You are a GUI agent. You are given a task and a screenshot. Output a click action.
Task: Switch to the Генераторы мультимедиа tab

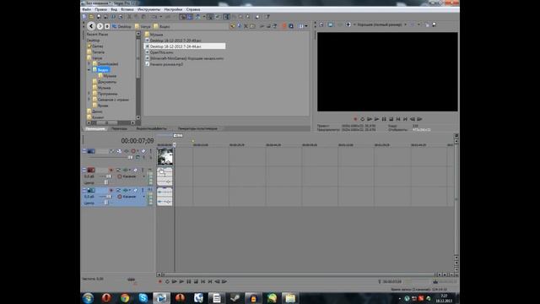(197, 128)
